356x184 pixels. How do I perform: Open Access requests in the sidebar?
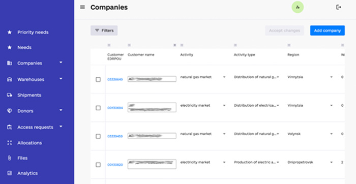click(35, 127)
